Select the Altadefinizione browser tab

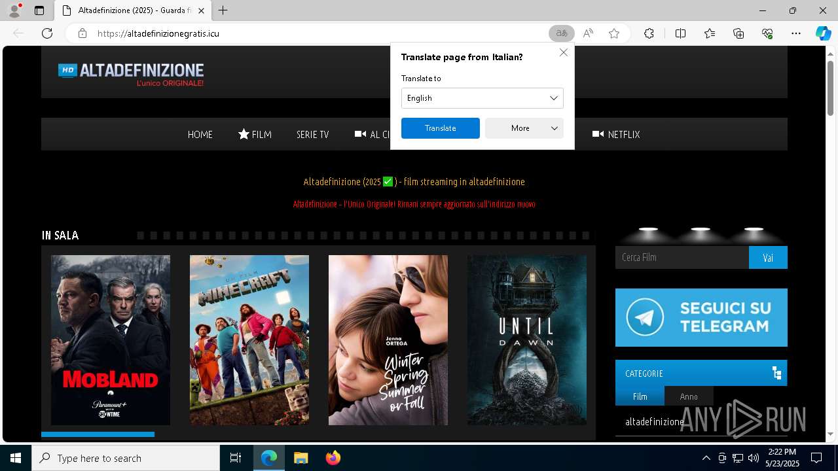click(x=133, y=10)
